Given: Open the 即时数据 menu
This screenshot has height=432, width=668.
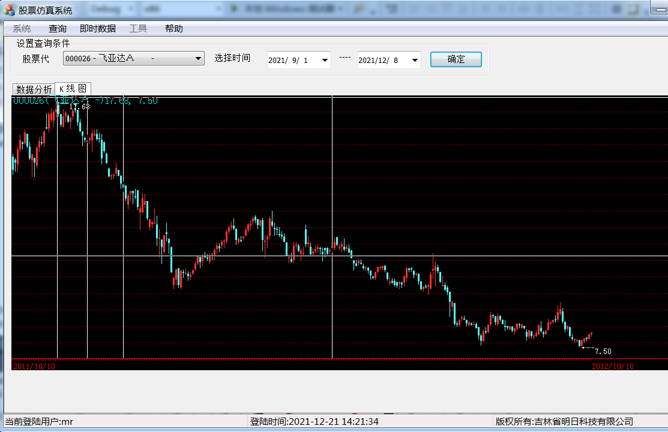Looking at the screenshot, I should [98, 29].
